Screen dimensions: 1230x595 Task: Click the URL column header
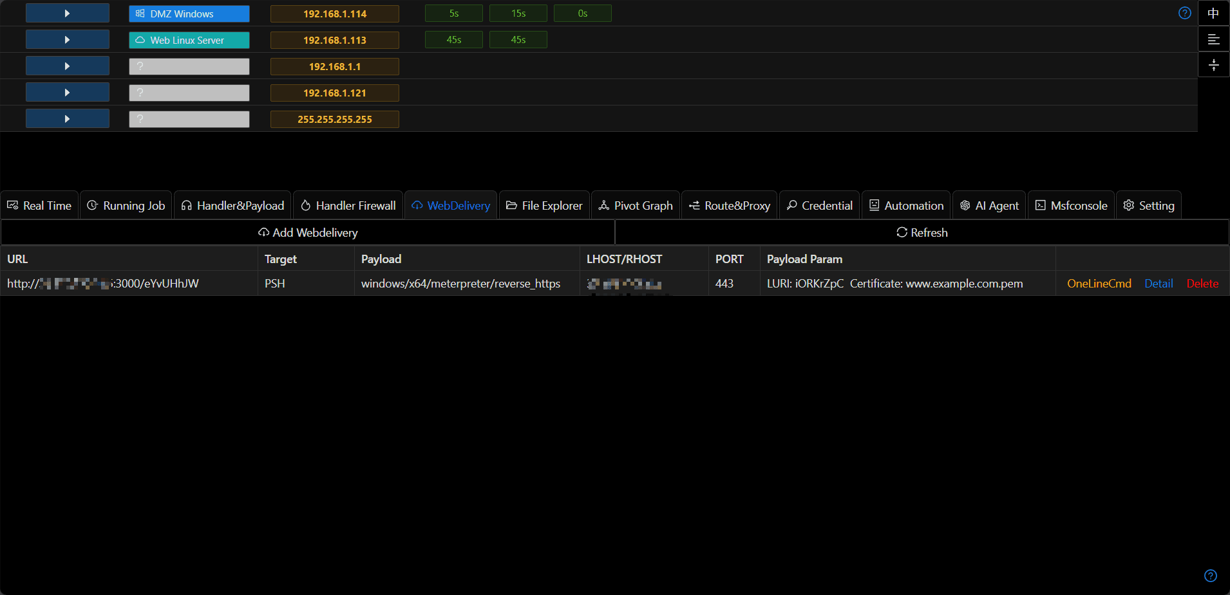tap(129, 259)
